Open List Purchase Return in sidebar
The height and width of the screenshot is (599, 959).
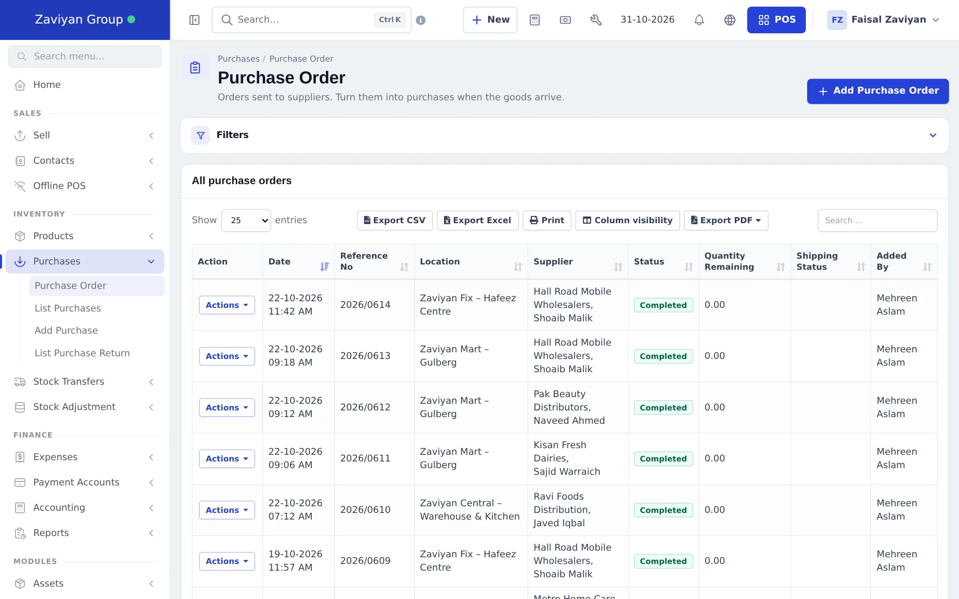[82, 353]
